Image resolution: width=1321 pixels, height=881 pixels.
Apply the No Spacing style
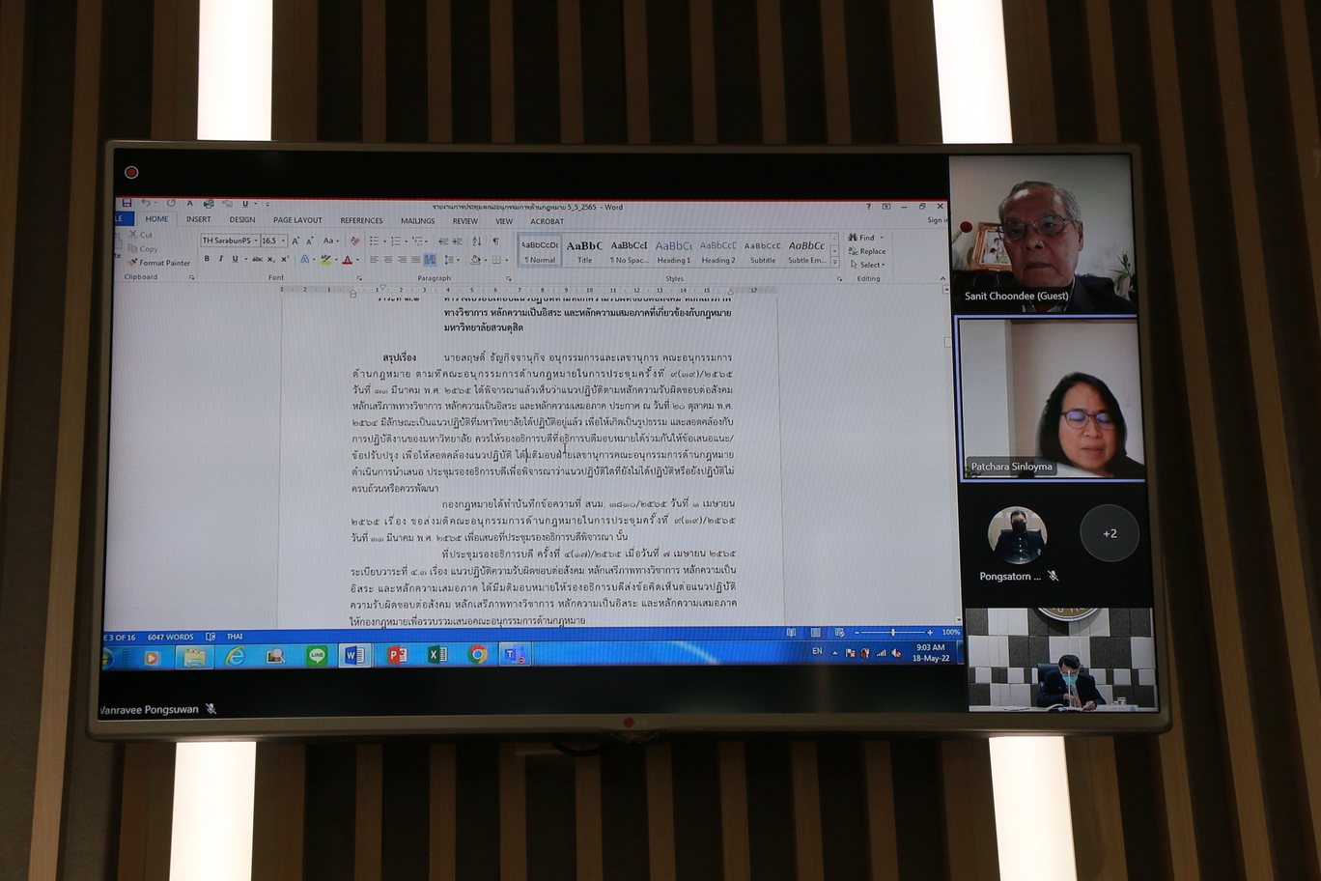coord(630,252)
